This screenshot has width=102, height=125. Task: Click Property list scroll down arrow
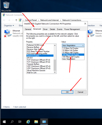(55, 72)
